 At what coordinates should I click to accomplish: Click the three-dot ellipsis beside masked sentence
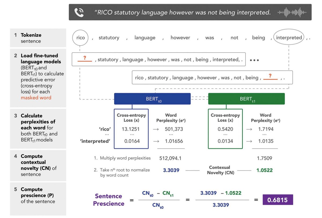coord(254,60)
